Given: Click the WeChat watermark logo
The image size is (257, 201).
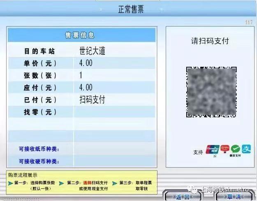Looking at the screenshot, I should point(192,190).
